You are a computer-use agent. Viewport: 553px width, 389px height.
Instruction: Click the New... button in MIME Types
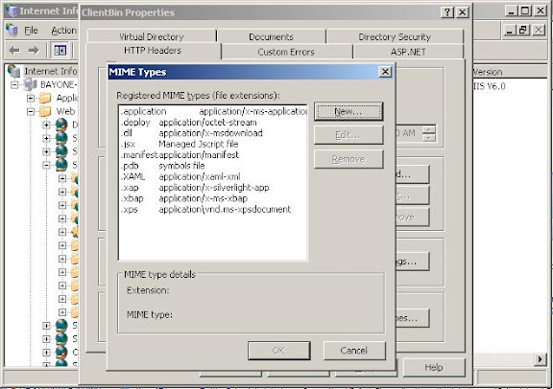[349, 111]
